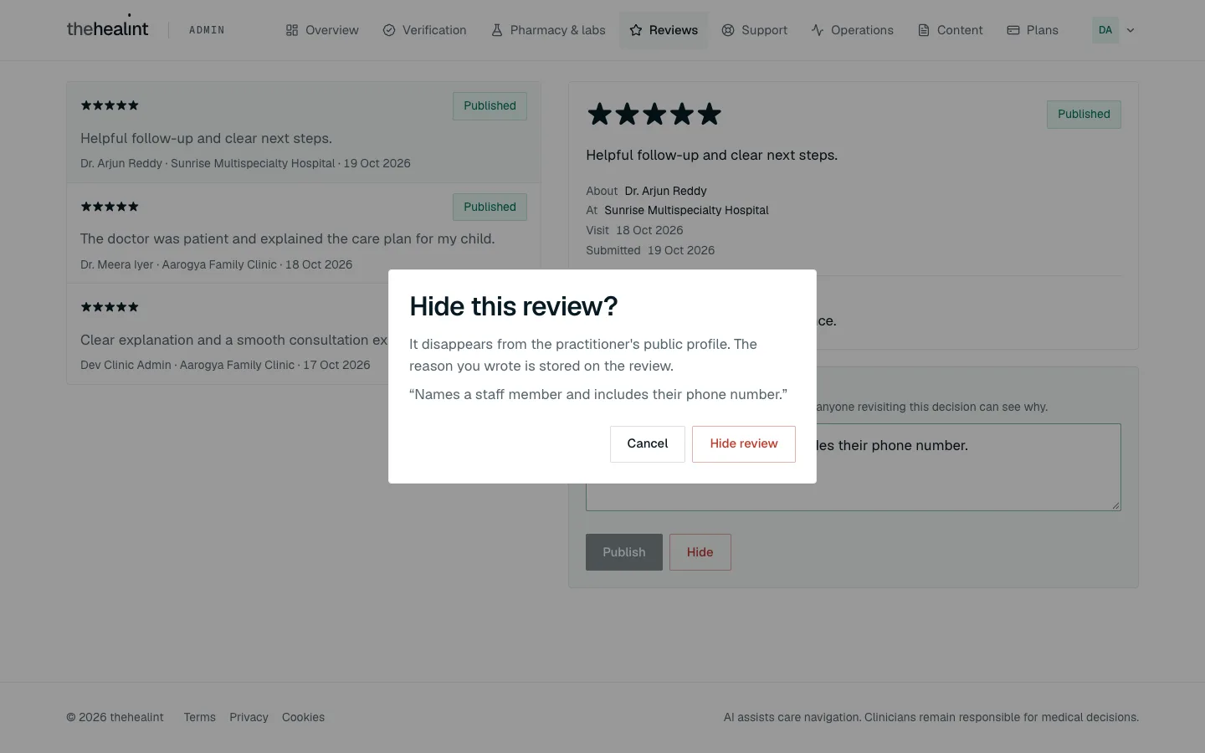Image resolution: width=1205 pixels, height=753 pixels.
Task: Click the Reviews star icon
Action: (x=636, y=30)
